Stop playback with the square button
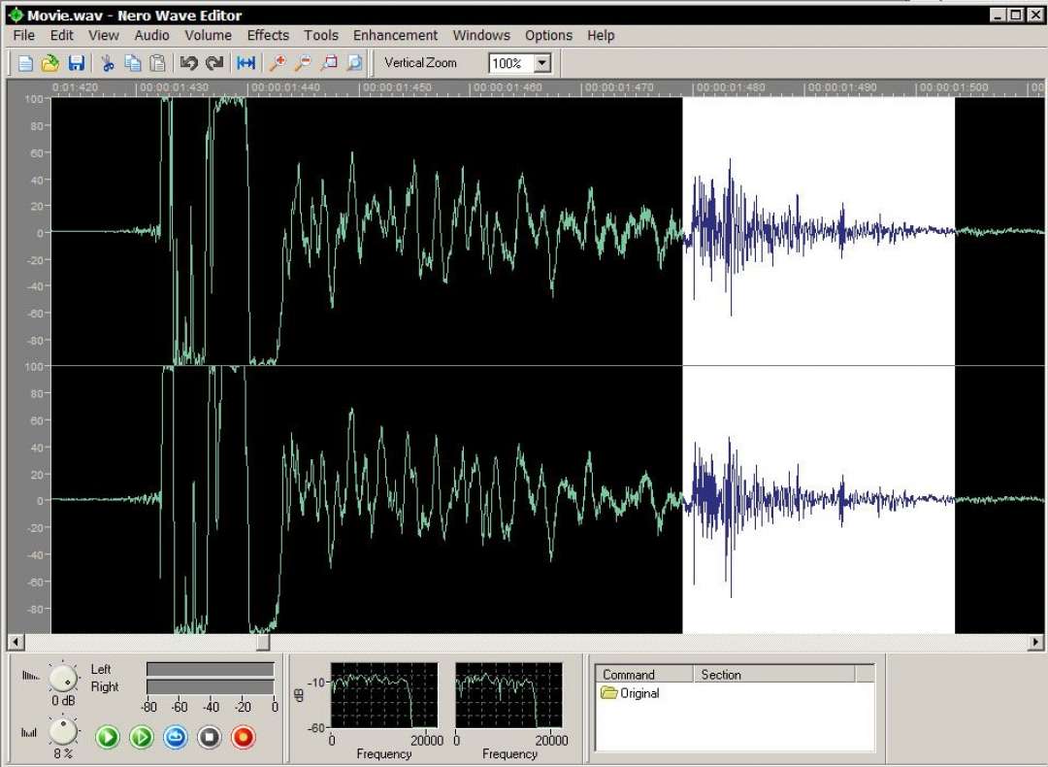The height and width of the screenshot is (767, 1048). coord(210,738)
